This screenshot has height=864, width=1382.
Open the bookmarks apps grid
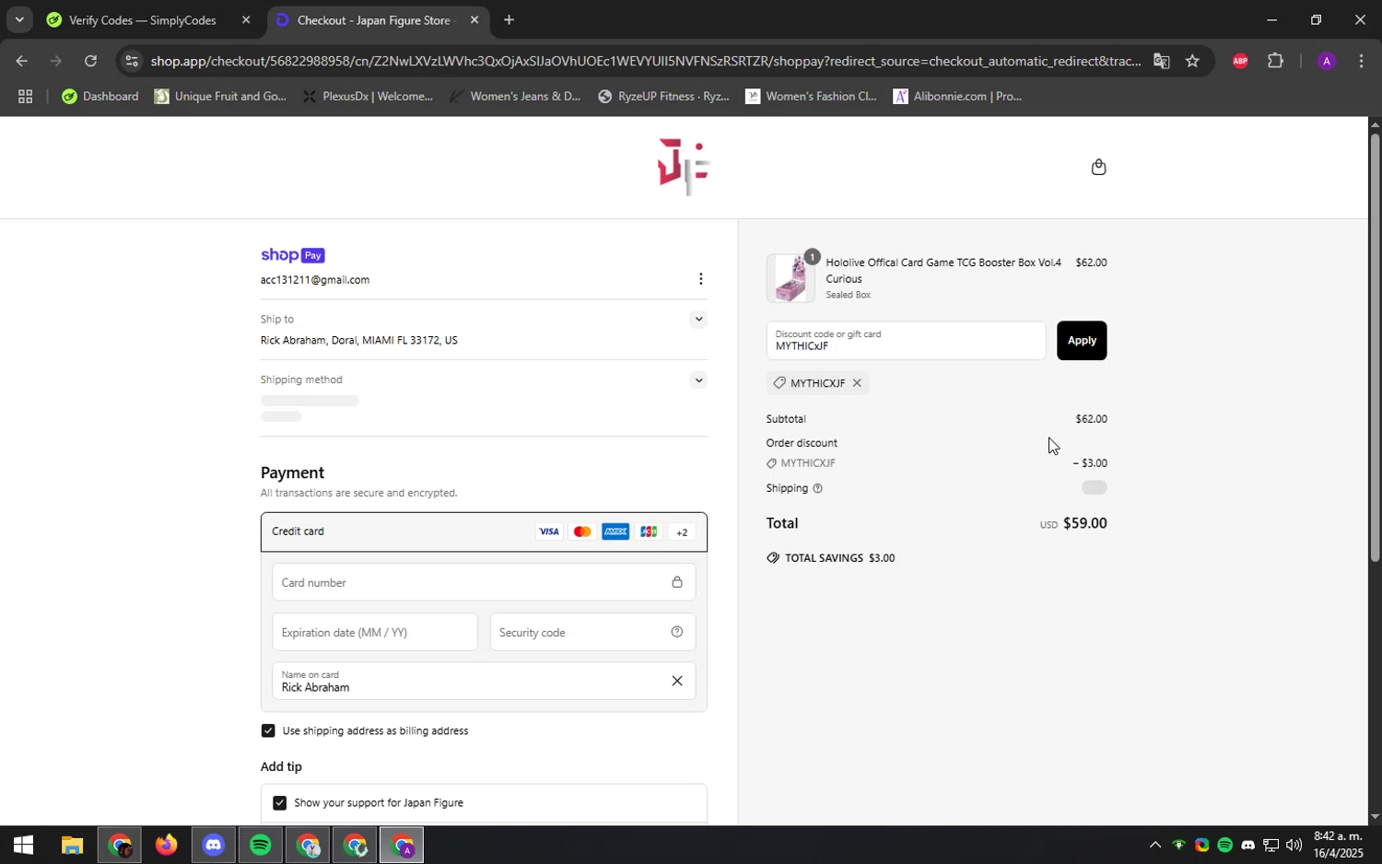pos(25,97)
